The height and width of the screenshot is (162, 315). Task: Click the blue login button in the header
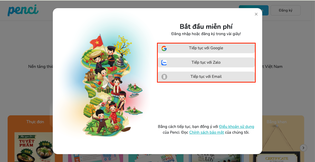(254, 10)
